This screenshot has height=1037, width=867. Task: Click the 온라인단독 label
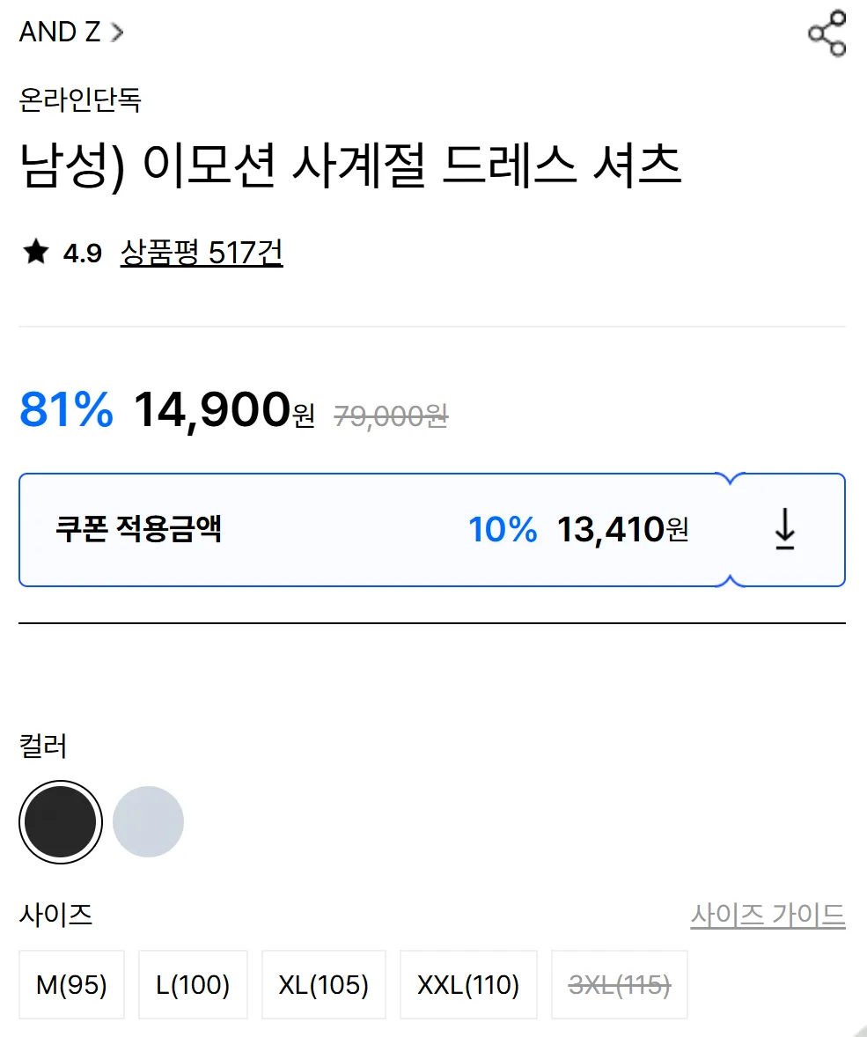(x=80, y=100)
